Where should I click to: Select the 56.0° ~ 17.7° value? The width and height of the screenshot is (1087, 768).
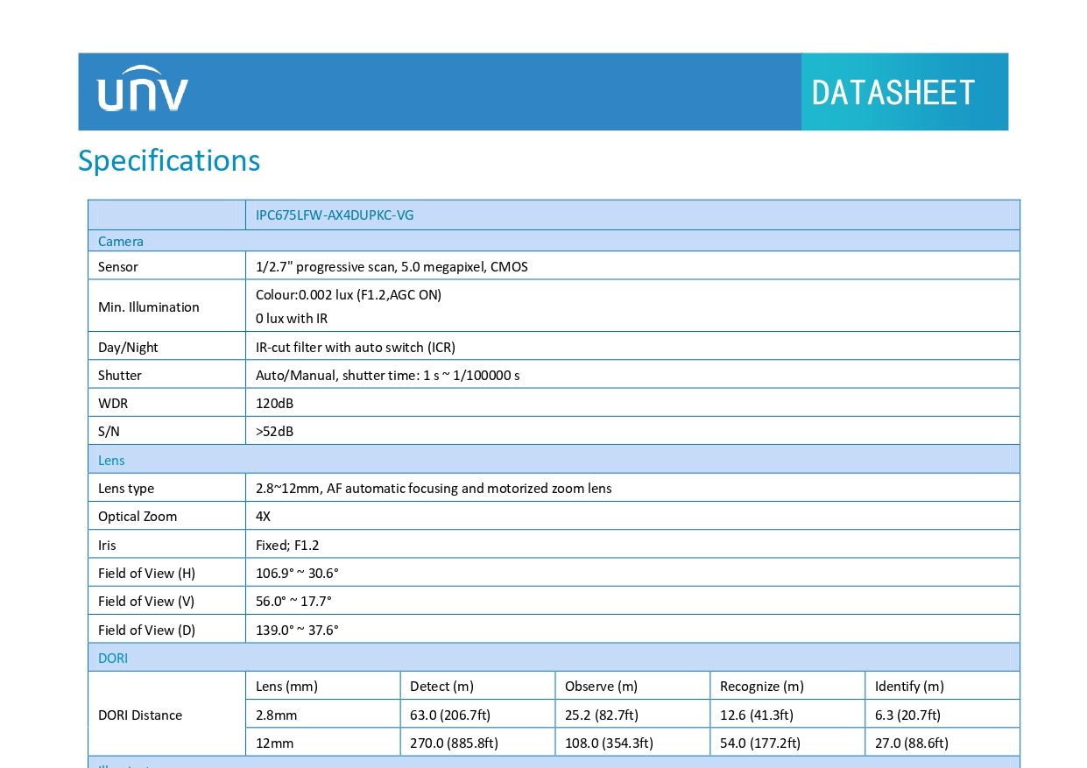click(293, 601)
